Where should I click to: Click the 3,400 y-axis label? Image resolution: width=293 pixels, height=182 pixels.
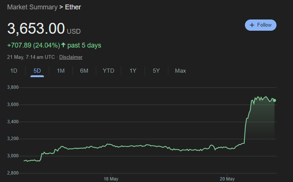[13, 122]
